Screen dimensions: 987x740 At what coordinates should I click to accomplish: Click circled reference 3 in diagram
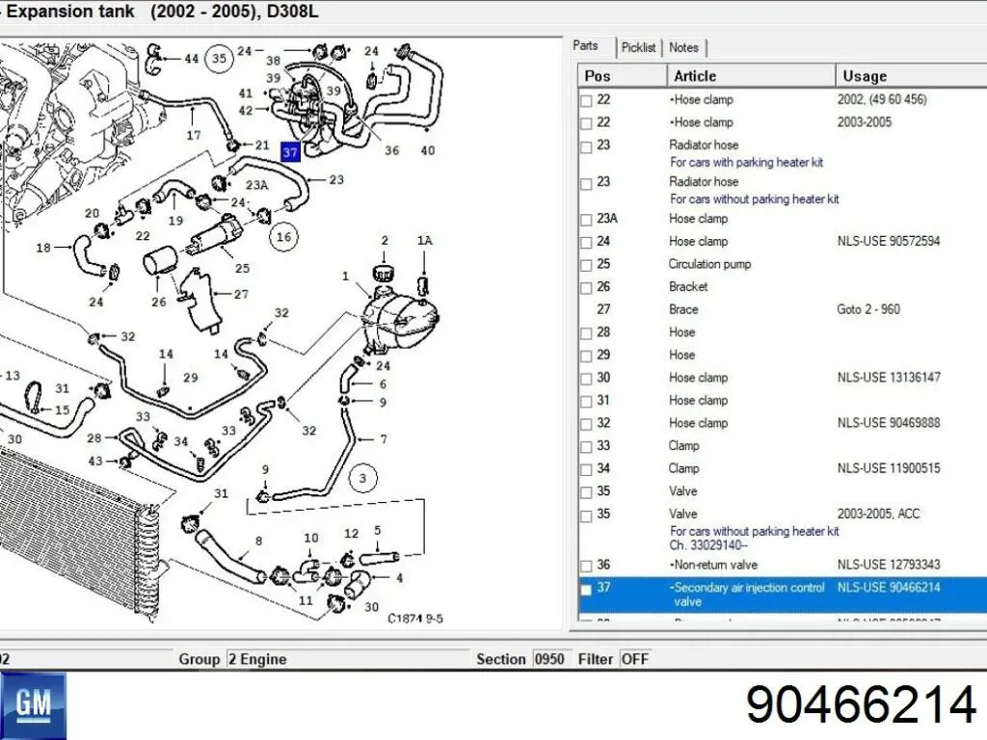(x=362, y=478)
